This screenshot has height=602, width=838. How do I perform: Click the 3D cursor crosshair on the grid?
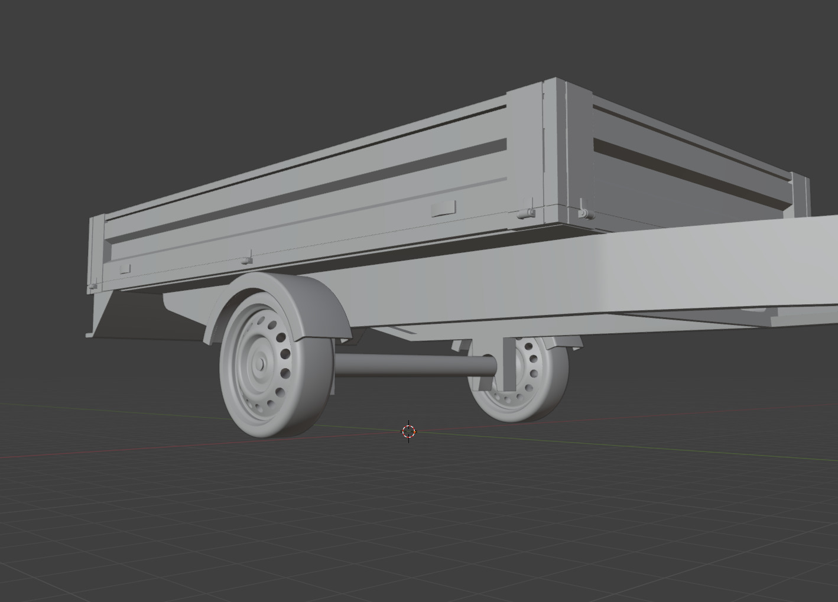408,432
